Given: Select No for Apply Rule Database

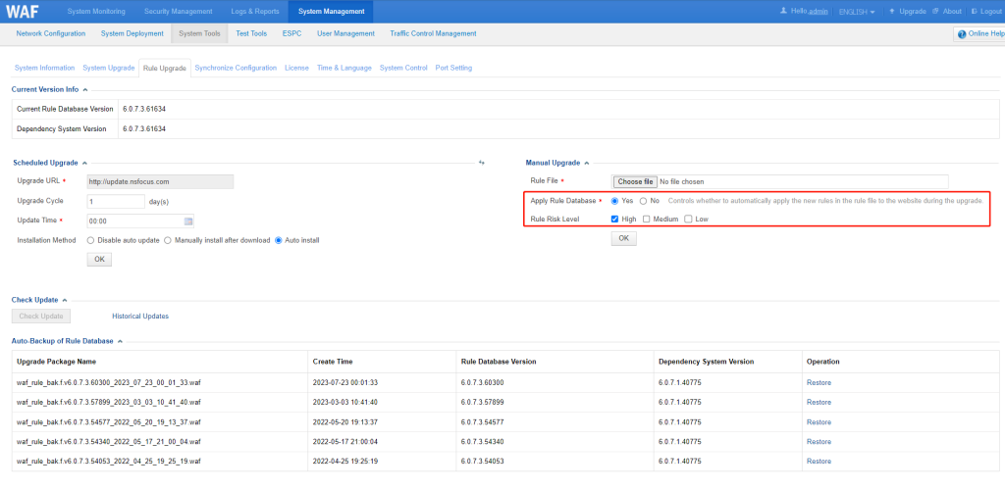Looking at the screenshot, I should click(644, 201).
